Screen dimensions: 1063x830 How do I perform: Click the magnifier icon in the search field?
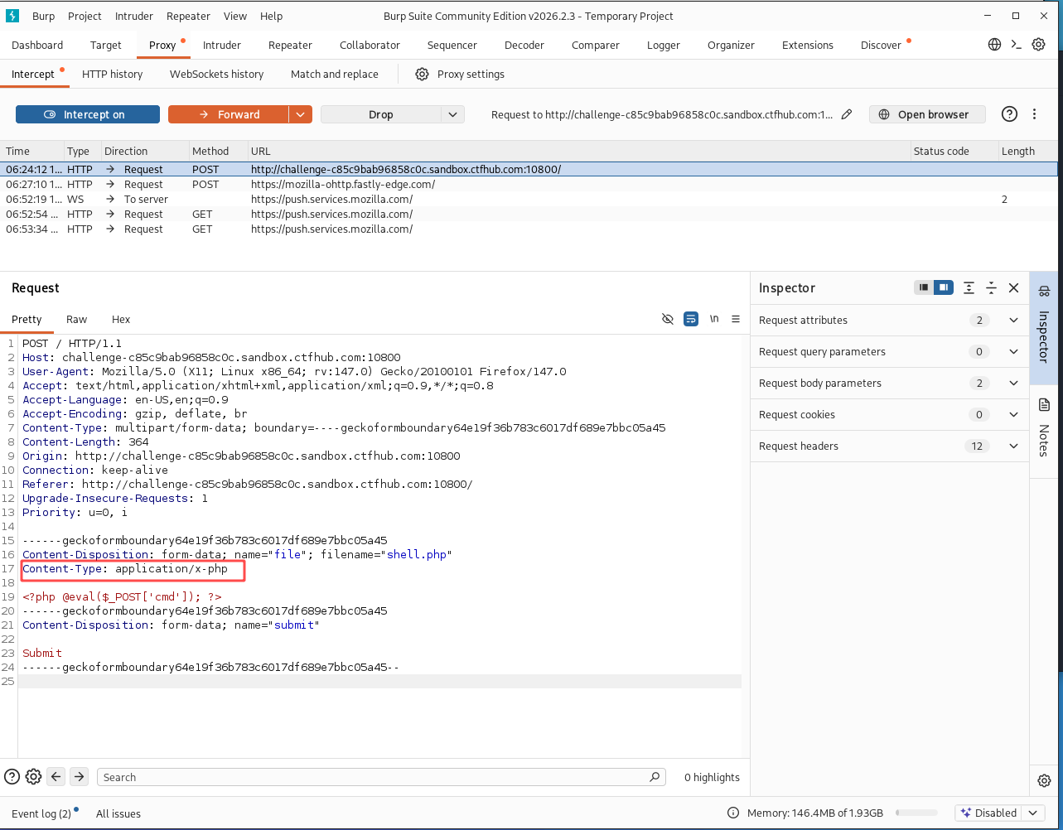(x=655, y=777)
